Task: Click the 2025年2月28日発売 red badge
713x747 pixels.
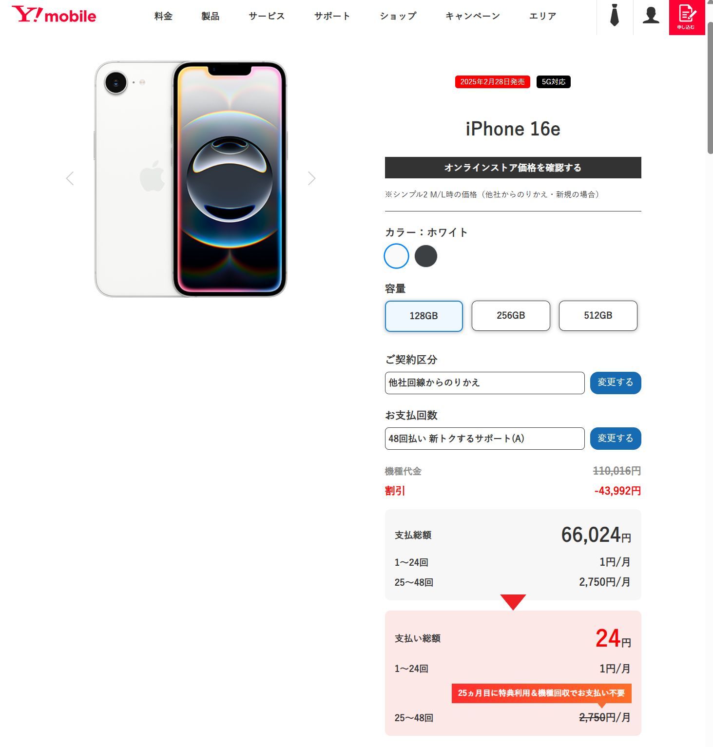Action: [x=492, y=82]
